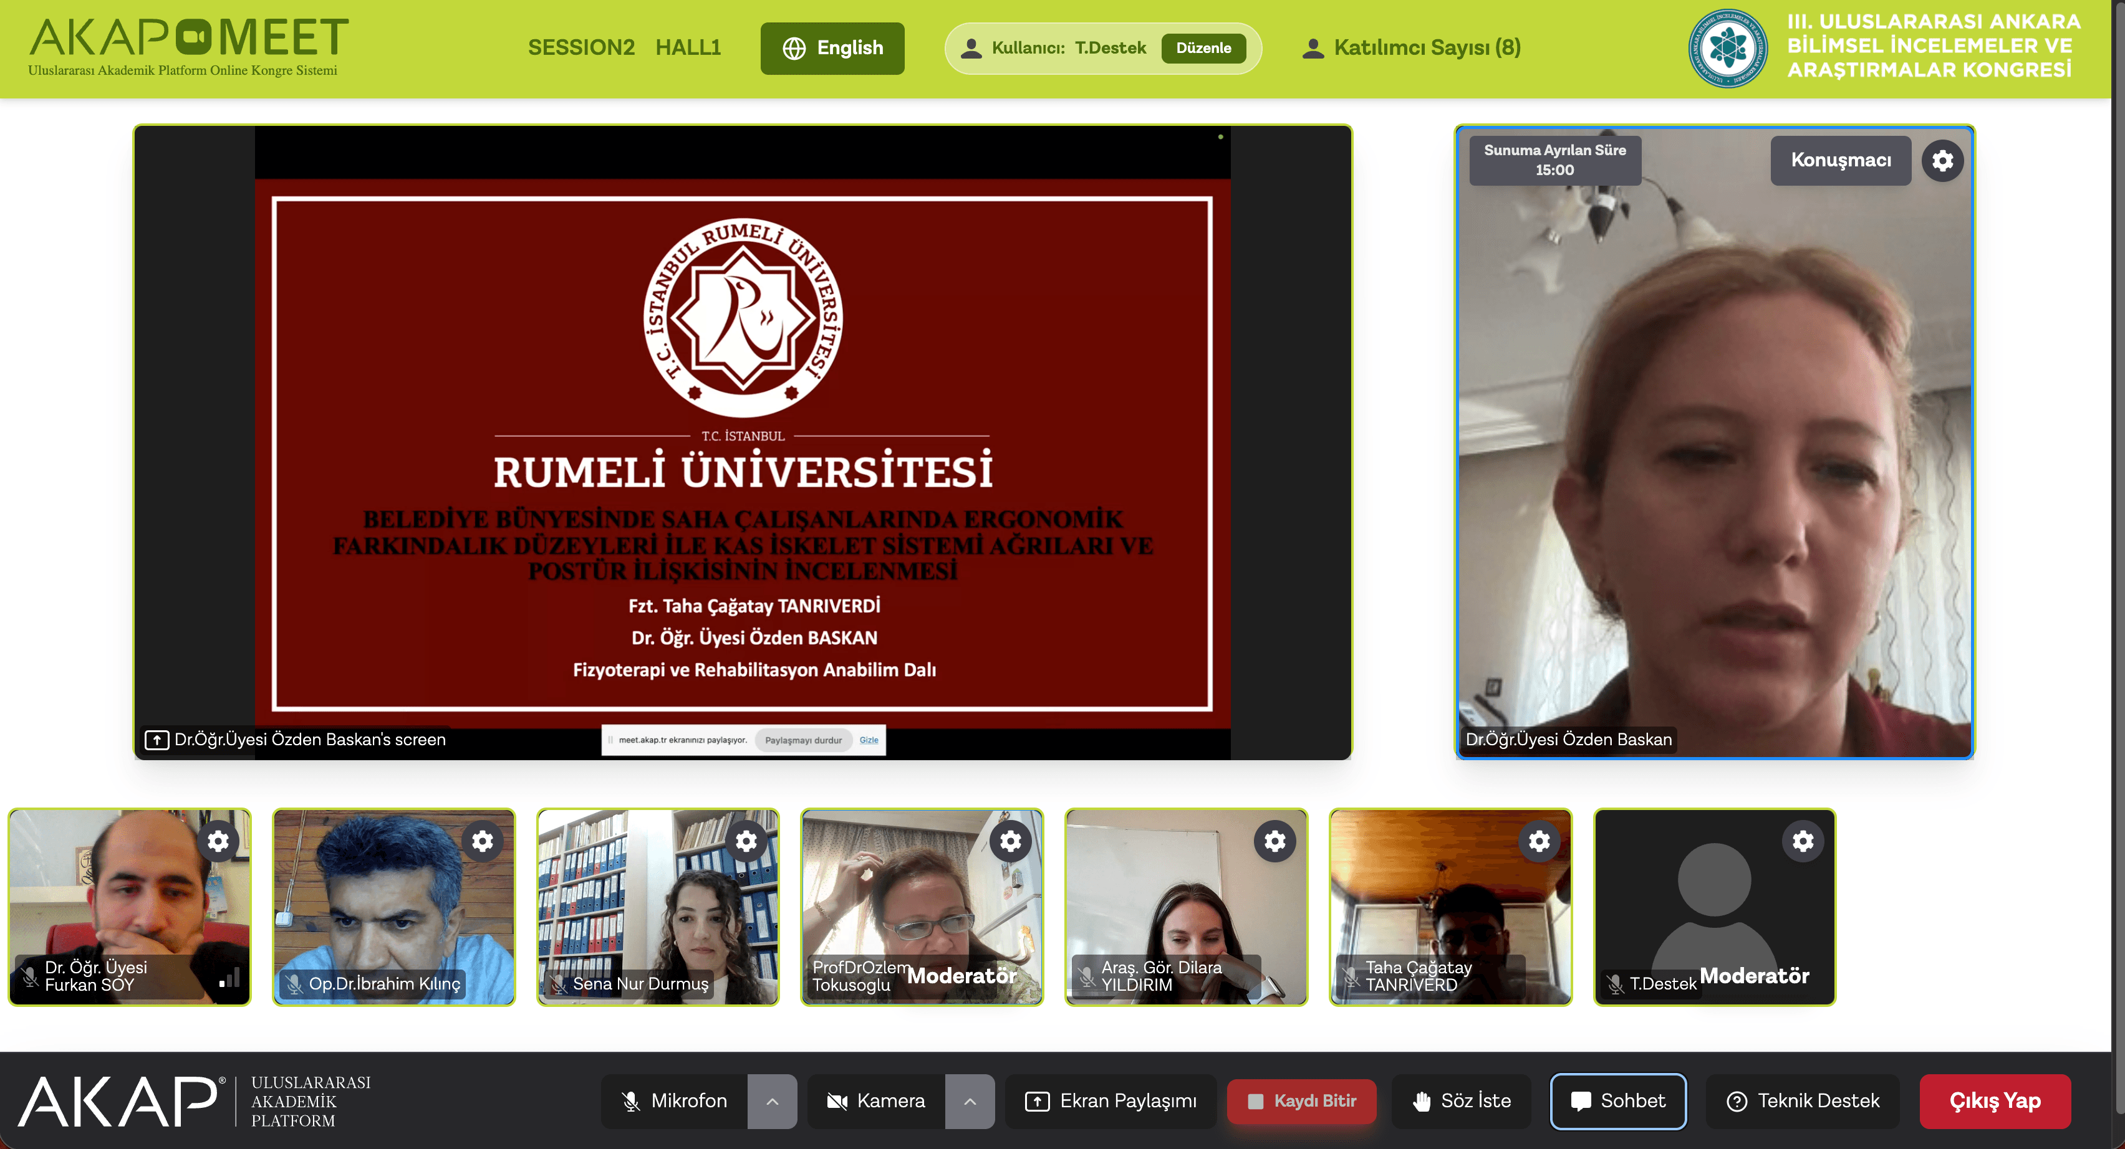Stop recording with Kaydı Bitir
This screenshot has width=2125, height=1149.
(1302, 1101)
